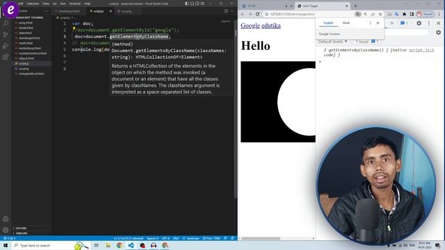Open the Manage gear in VS Code
Image resolution: width=445 pixels, height=250 pixels.
(6, 230)
